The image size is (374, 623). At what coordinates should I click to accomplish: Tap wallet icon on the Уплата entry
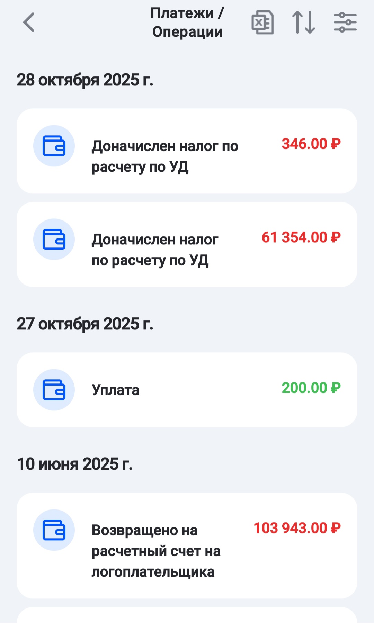pyautogui.click(x=54, y=390)
